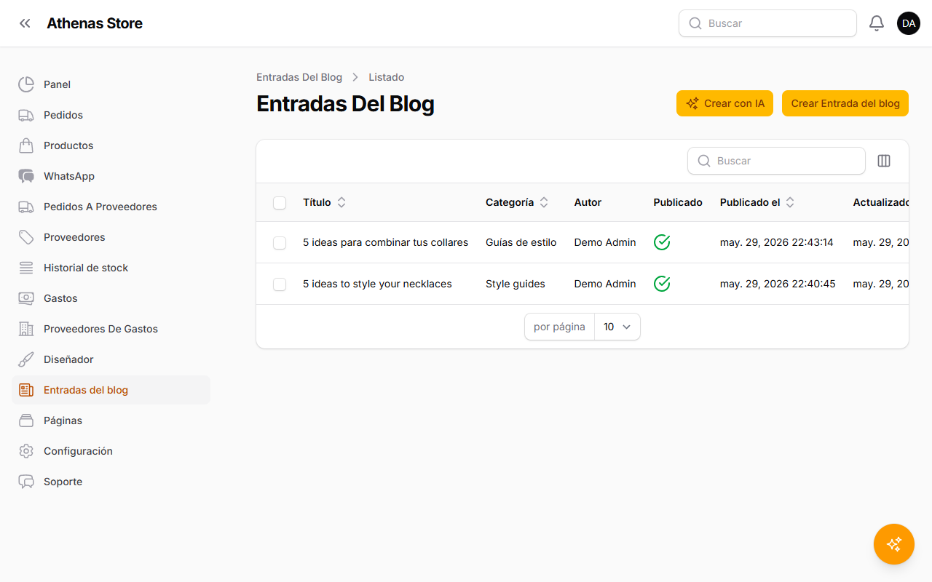Click published checkmark for collares entry
The height and width of the screenshot is (582, 932).
coord(662,242)
